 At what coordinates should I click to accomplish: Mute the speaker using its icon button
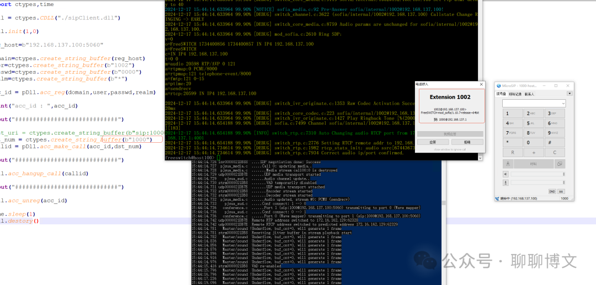coord(506,174)
